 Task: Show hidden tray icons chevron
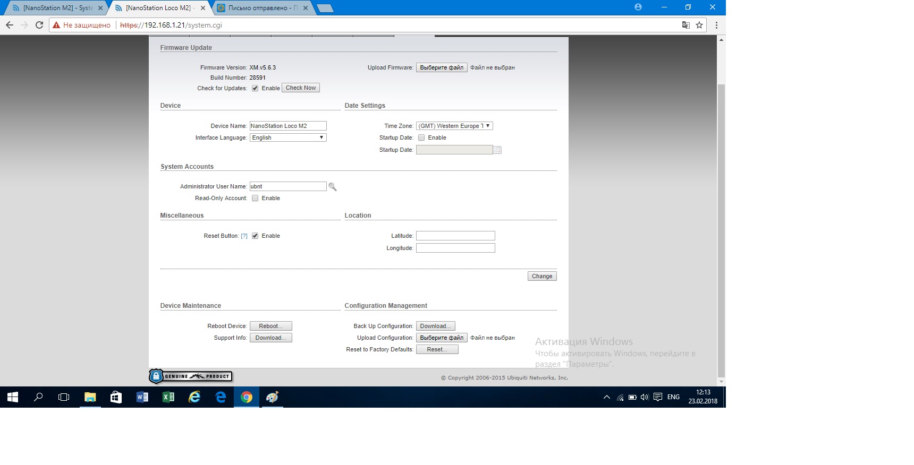pos(607,397)
